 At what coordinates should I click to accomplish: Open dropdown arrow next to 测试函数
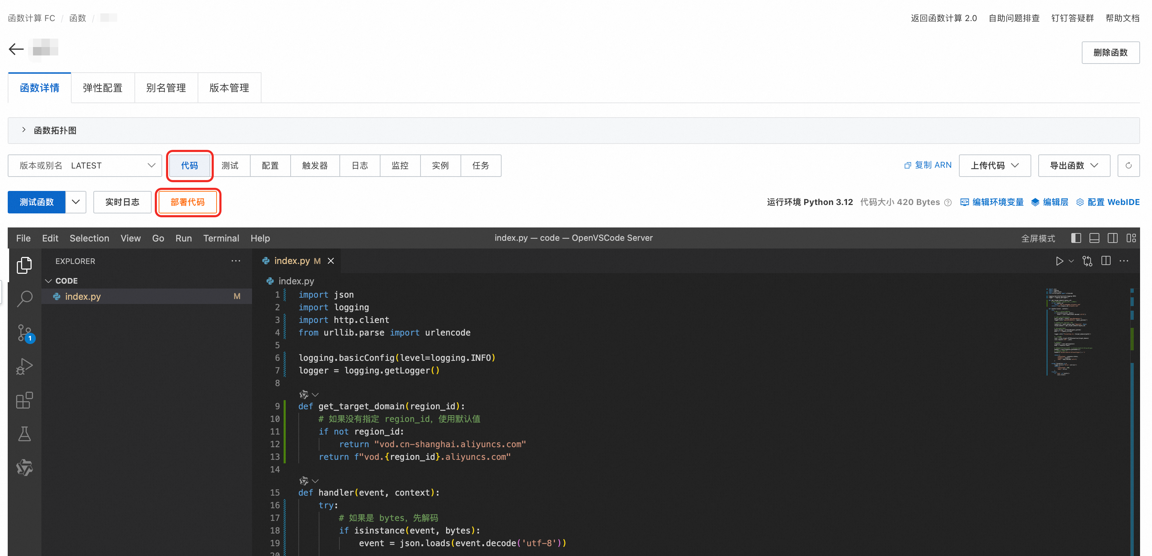click(76, 202)
